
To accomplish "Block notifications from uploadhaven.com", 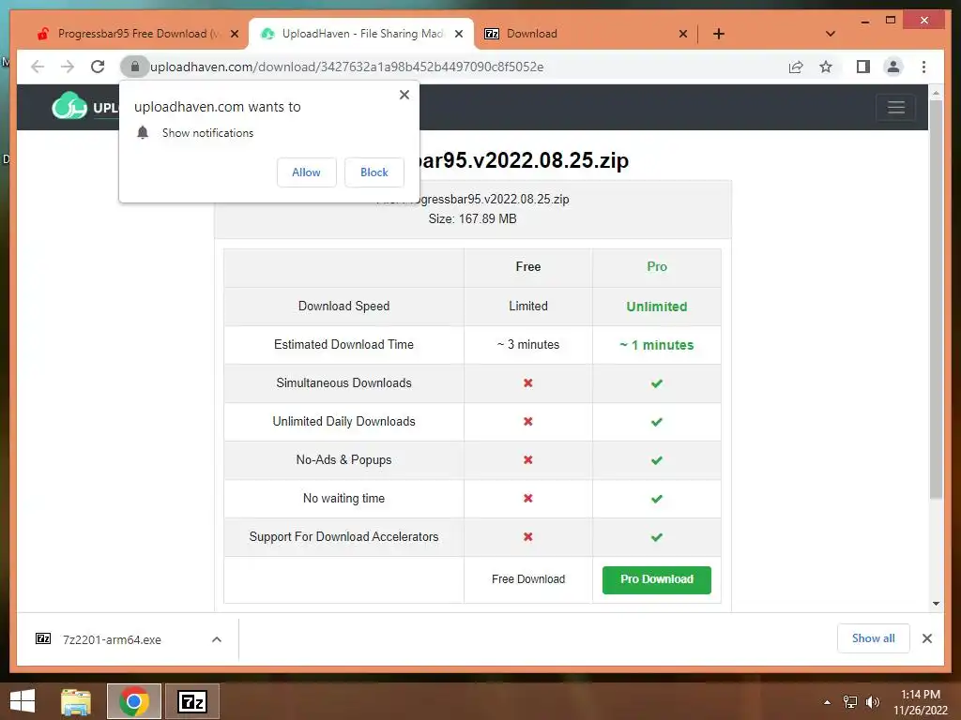I will coord(374,172).
